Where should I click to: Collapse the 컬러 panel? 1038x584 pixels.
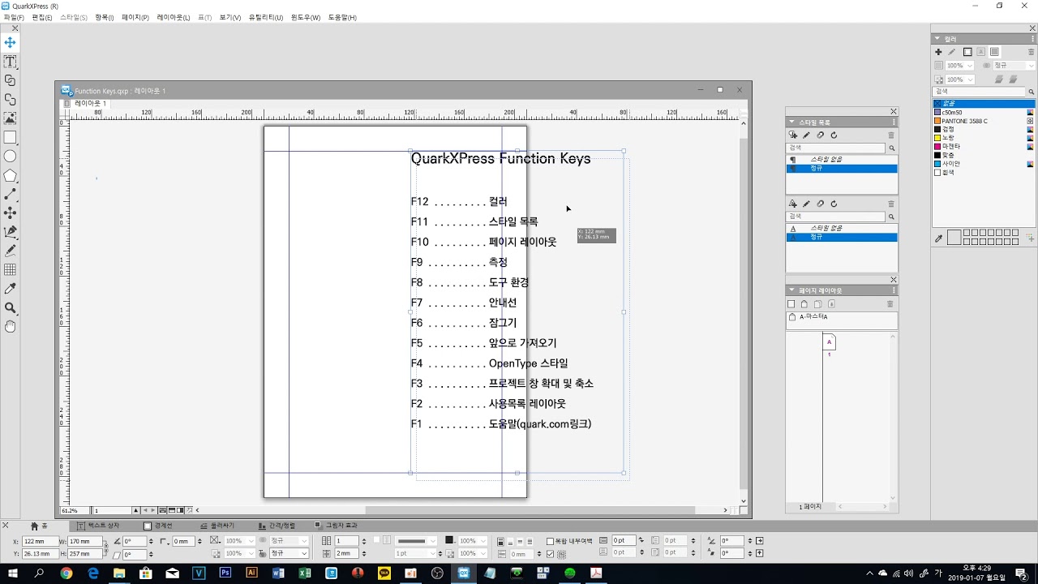pyautogui.click(x=938, y=38)
